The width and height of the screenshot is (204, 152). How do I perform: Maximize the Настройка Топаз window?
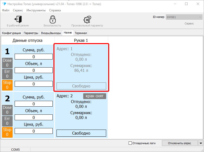186,4
